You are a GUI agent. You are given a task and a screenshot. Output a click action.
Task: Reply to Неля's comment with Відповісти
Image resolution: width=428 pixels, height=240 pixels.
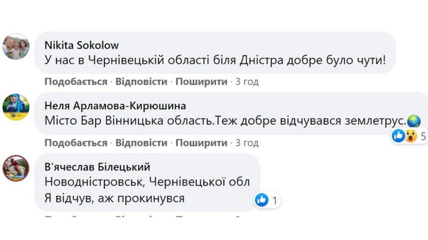click(x=141, y=143)
